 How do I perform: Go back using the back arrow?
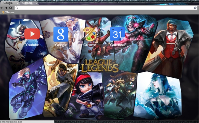point(2,8)
